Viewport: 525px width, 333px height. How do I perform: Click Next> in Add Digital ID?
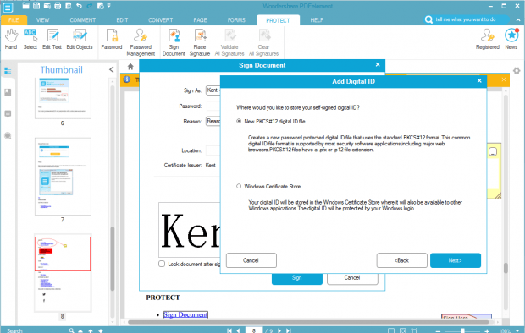456,260
